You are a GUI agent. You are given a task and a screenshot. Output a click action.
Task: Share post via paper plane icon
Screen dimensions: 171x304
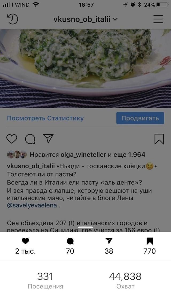[x=48, y=139]
